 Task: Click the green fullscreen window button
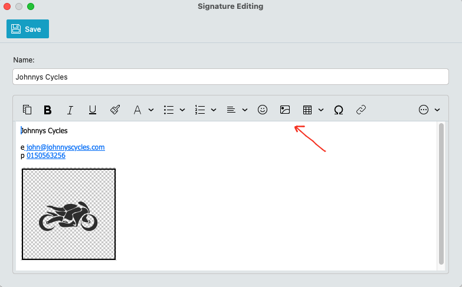coord(31,6)
